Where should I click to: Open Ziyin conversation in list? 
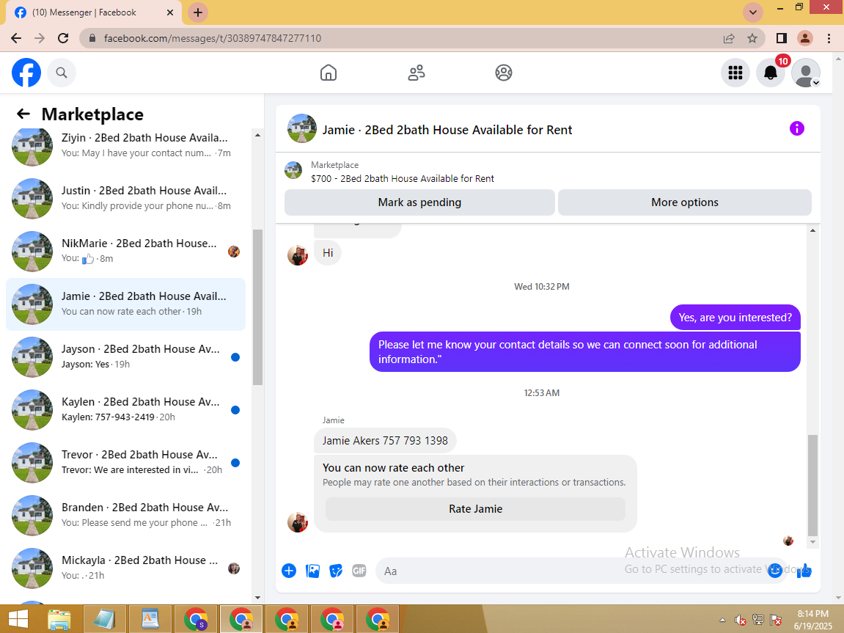point(126,146)
